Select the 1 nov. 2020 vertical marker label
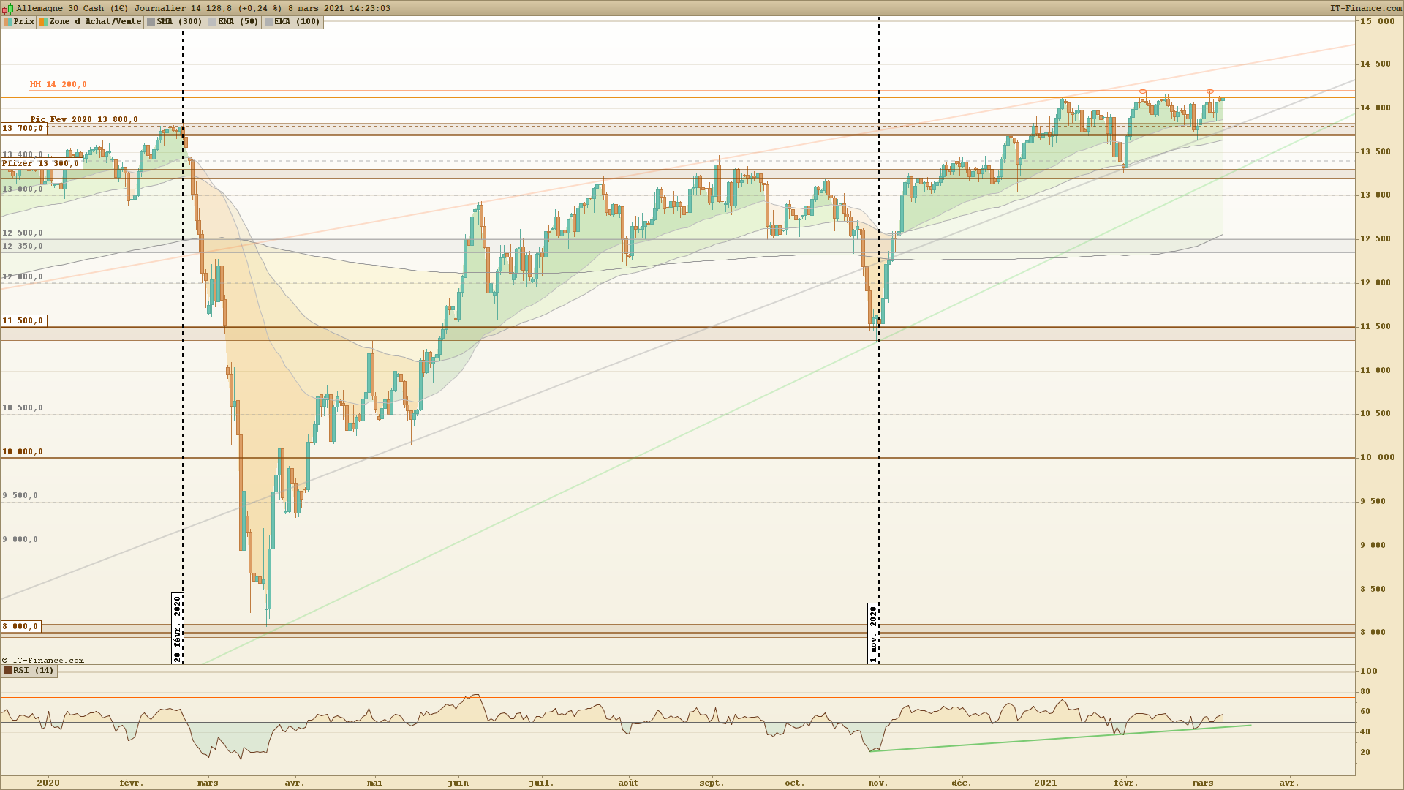Screen dimensions: 1404x790 tap(873, 633)
